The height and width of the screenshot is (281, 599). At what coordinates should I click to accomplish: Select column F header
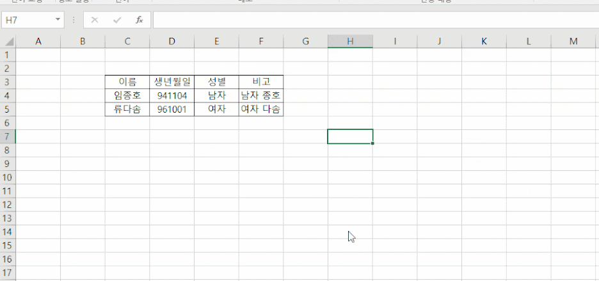coord(261,42)
